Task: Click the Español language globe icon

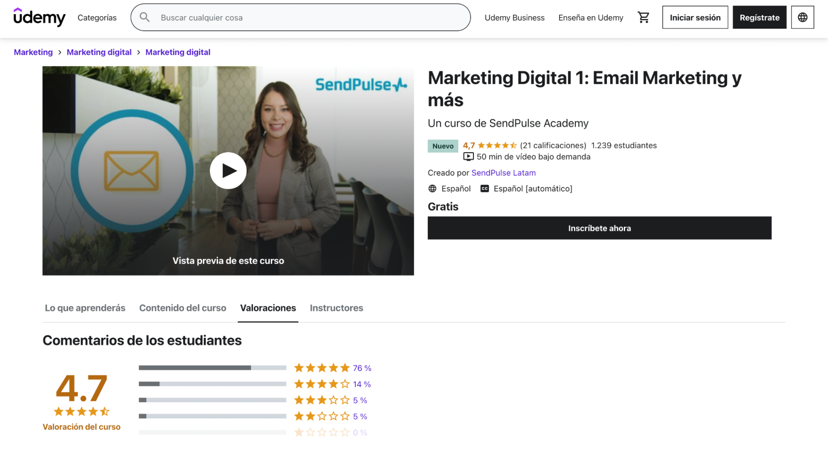Action: coord(432,189)
